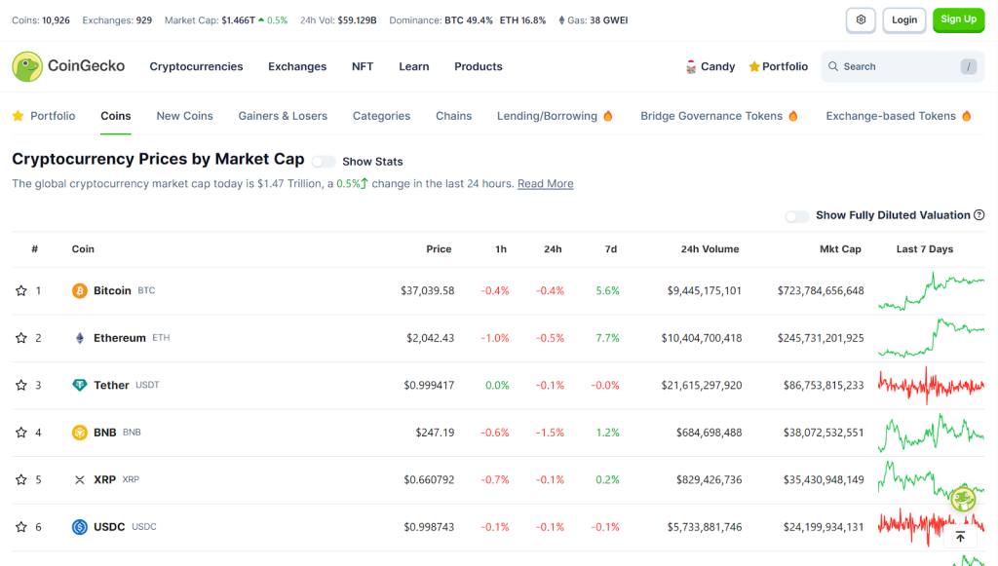Switch to the Portfolio tab
Screen dimensions: 998x566
click(x=44, y=116)
